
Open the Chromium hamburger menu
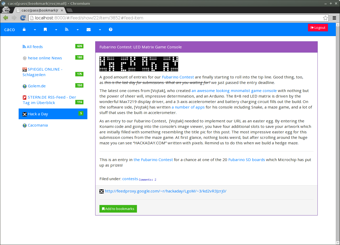334,18
